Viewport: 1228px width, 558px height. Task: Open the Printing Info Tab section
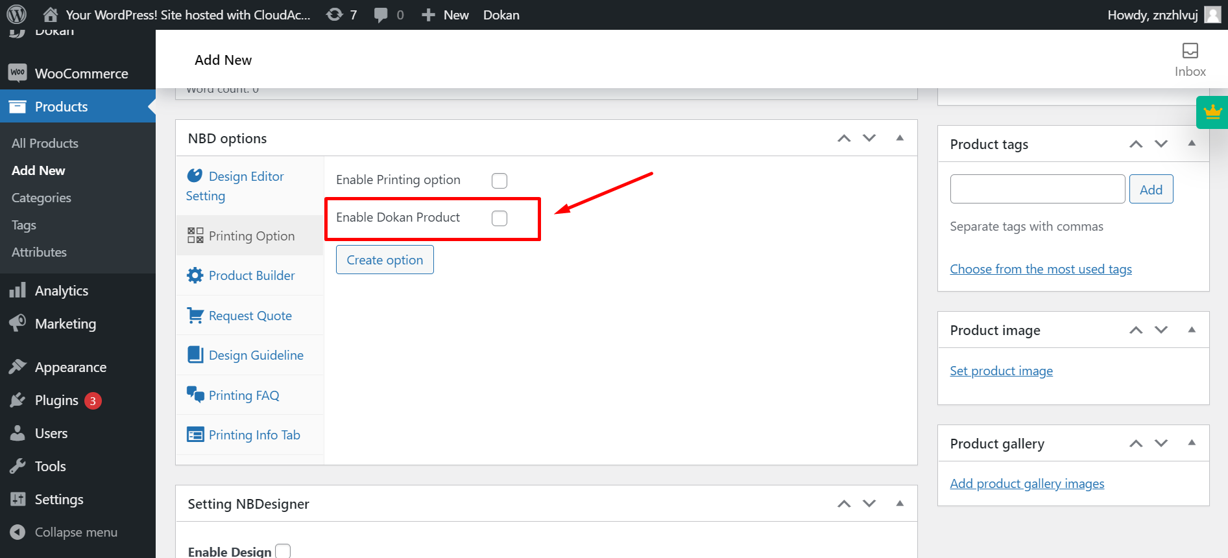250,435
